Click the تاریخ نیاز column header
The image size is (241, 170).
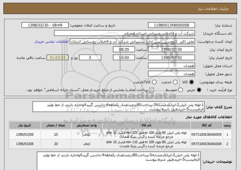25,125
